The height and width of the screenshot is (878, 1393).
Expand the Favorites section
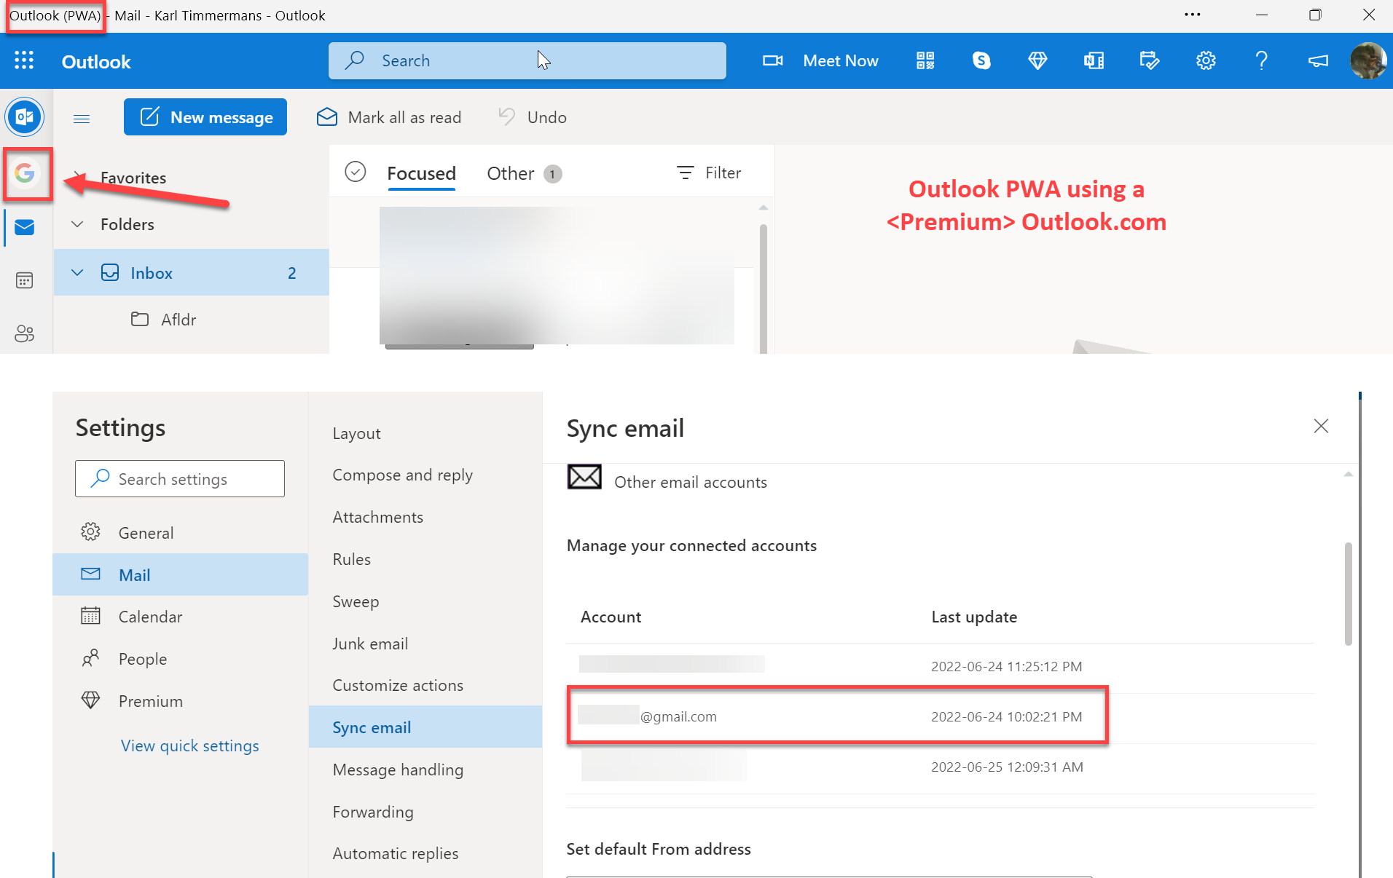[x=77, y=175]
